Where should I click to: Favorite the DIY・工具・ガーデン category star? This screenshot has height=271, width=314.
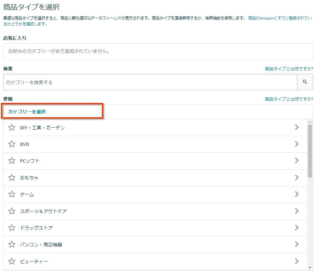coord(12,127)
